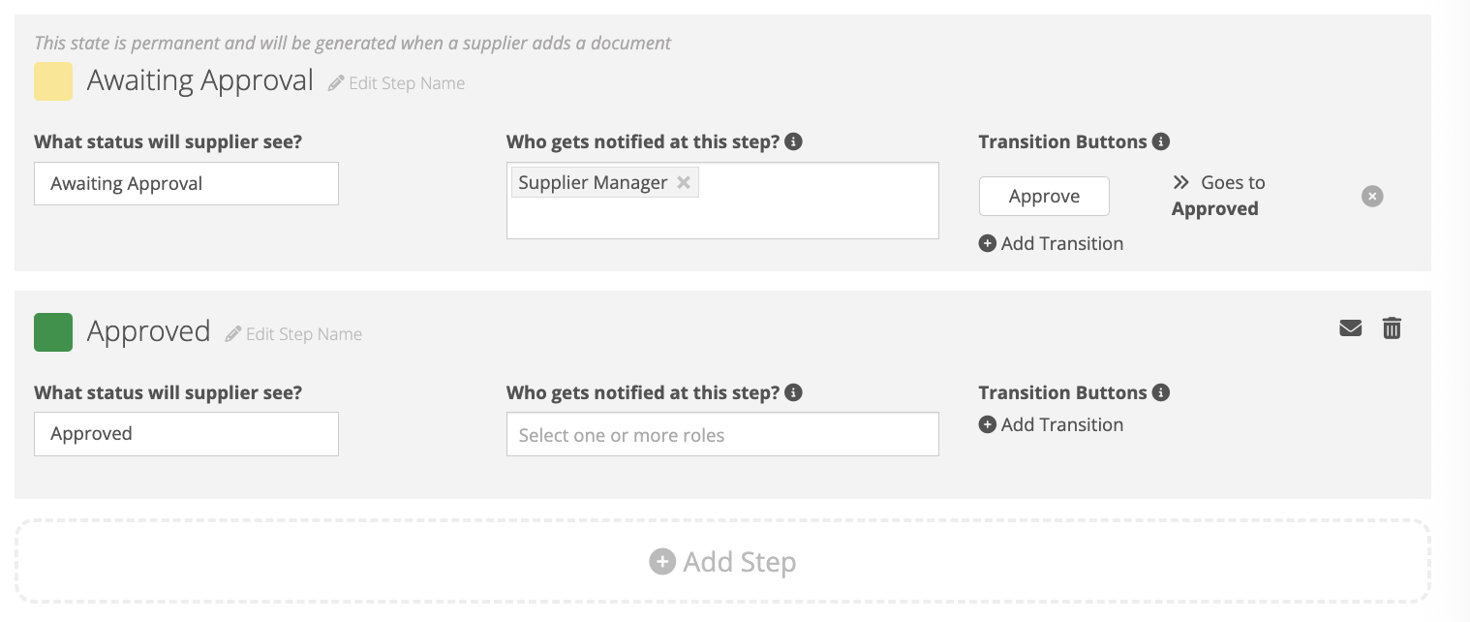The height and width of the screenshot is (622, 1470).
Task: Remove the Approve transition with x icon
Action: [1372, 196]
